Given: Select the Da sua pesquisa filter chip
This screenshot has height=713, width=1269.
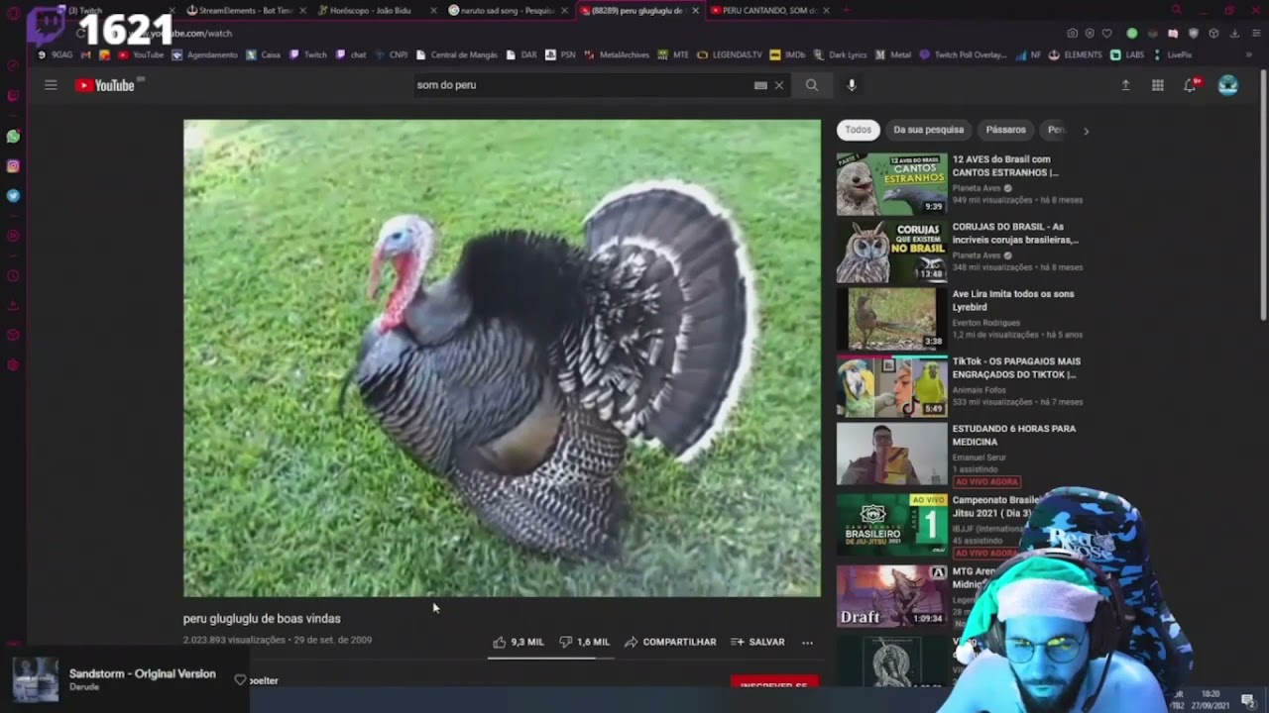Looking at the screenshot, I should [928, 130].
